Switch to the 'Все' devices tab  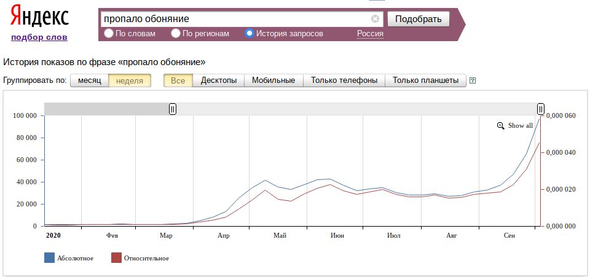(x=178, y=80)
